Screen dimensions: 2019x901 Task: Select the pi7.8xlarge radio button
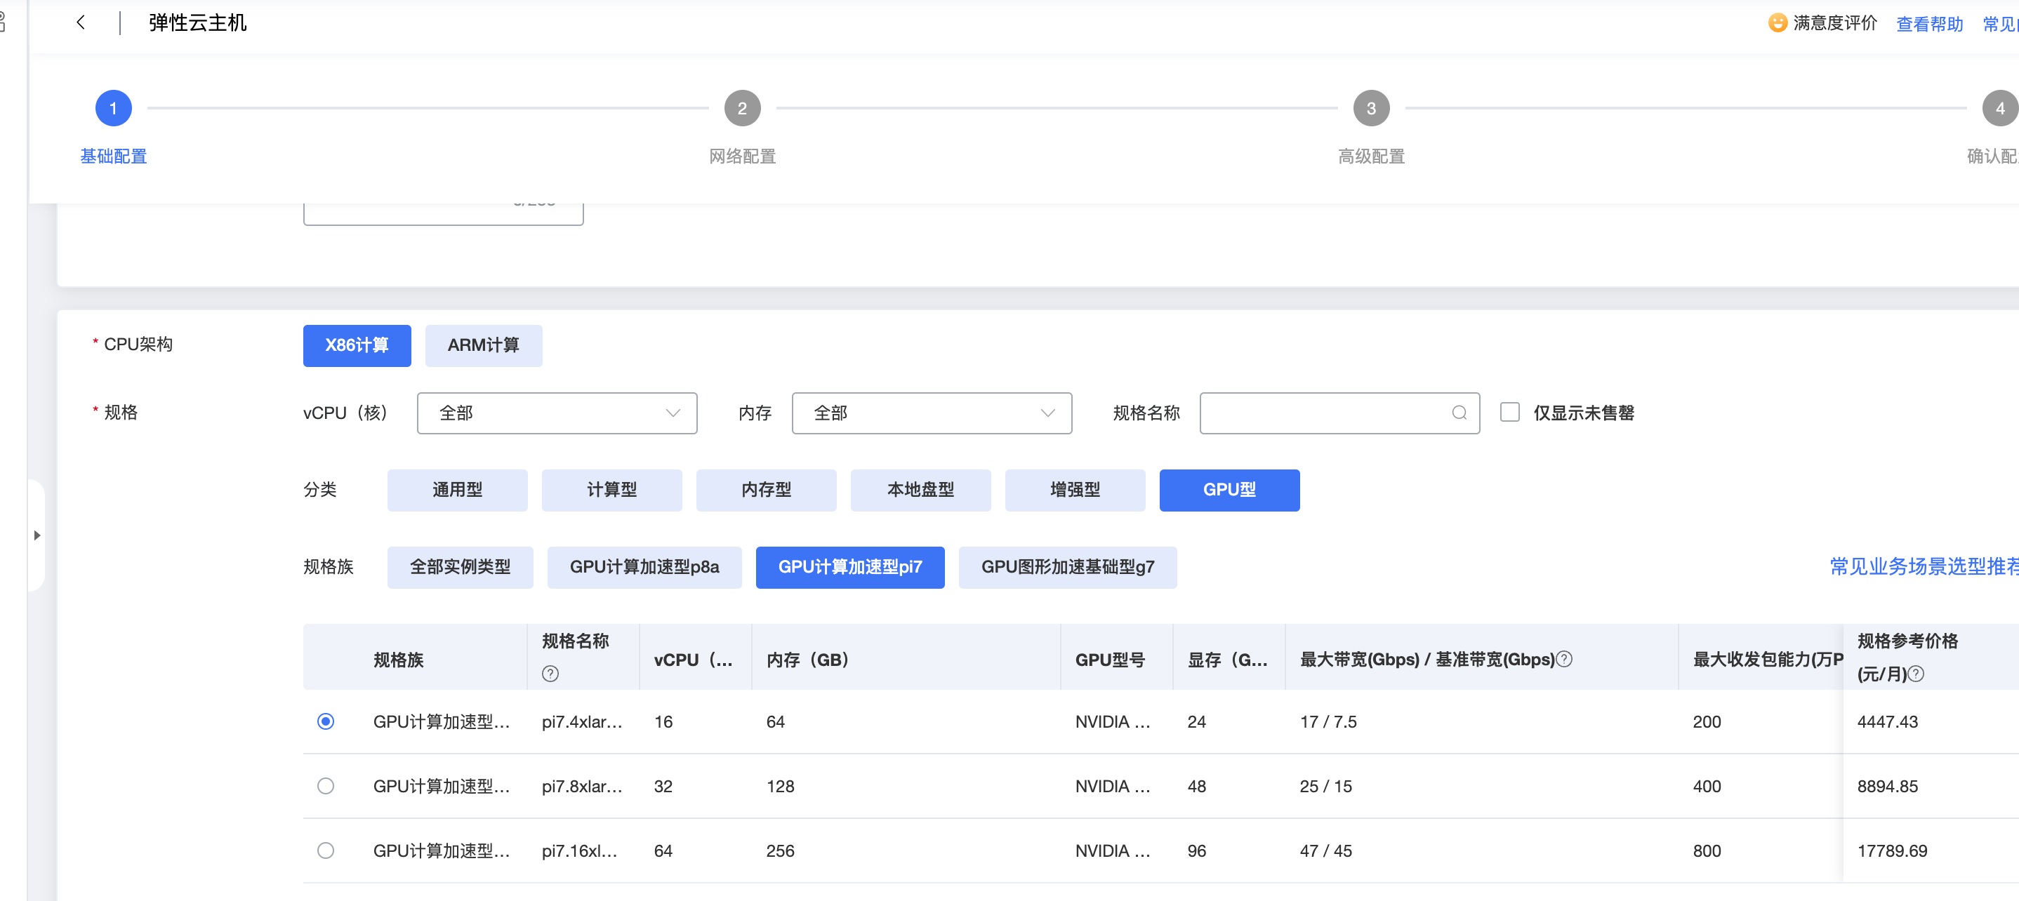pyautogui.click(x=325, y=786)
